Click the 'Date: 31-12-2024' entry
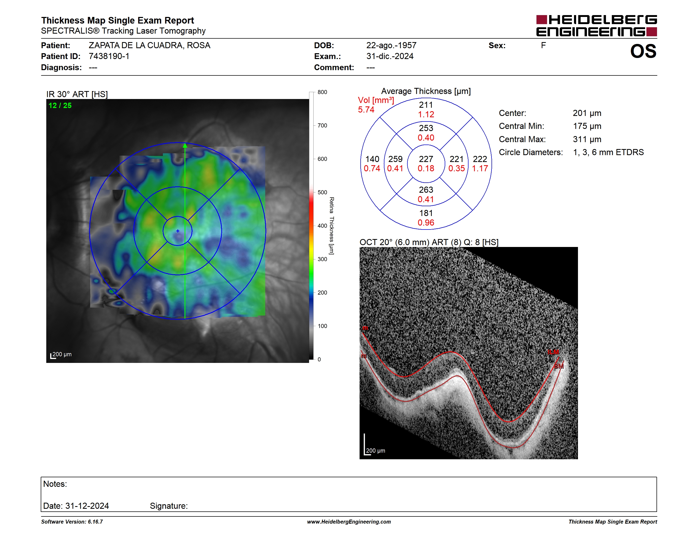This screenshot has height=540, width=698. pos(76,506)
